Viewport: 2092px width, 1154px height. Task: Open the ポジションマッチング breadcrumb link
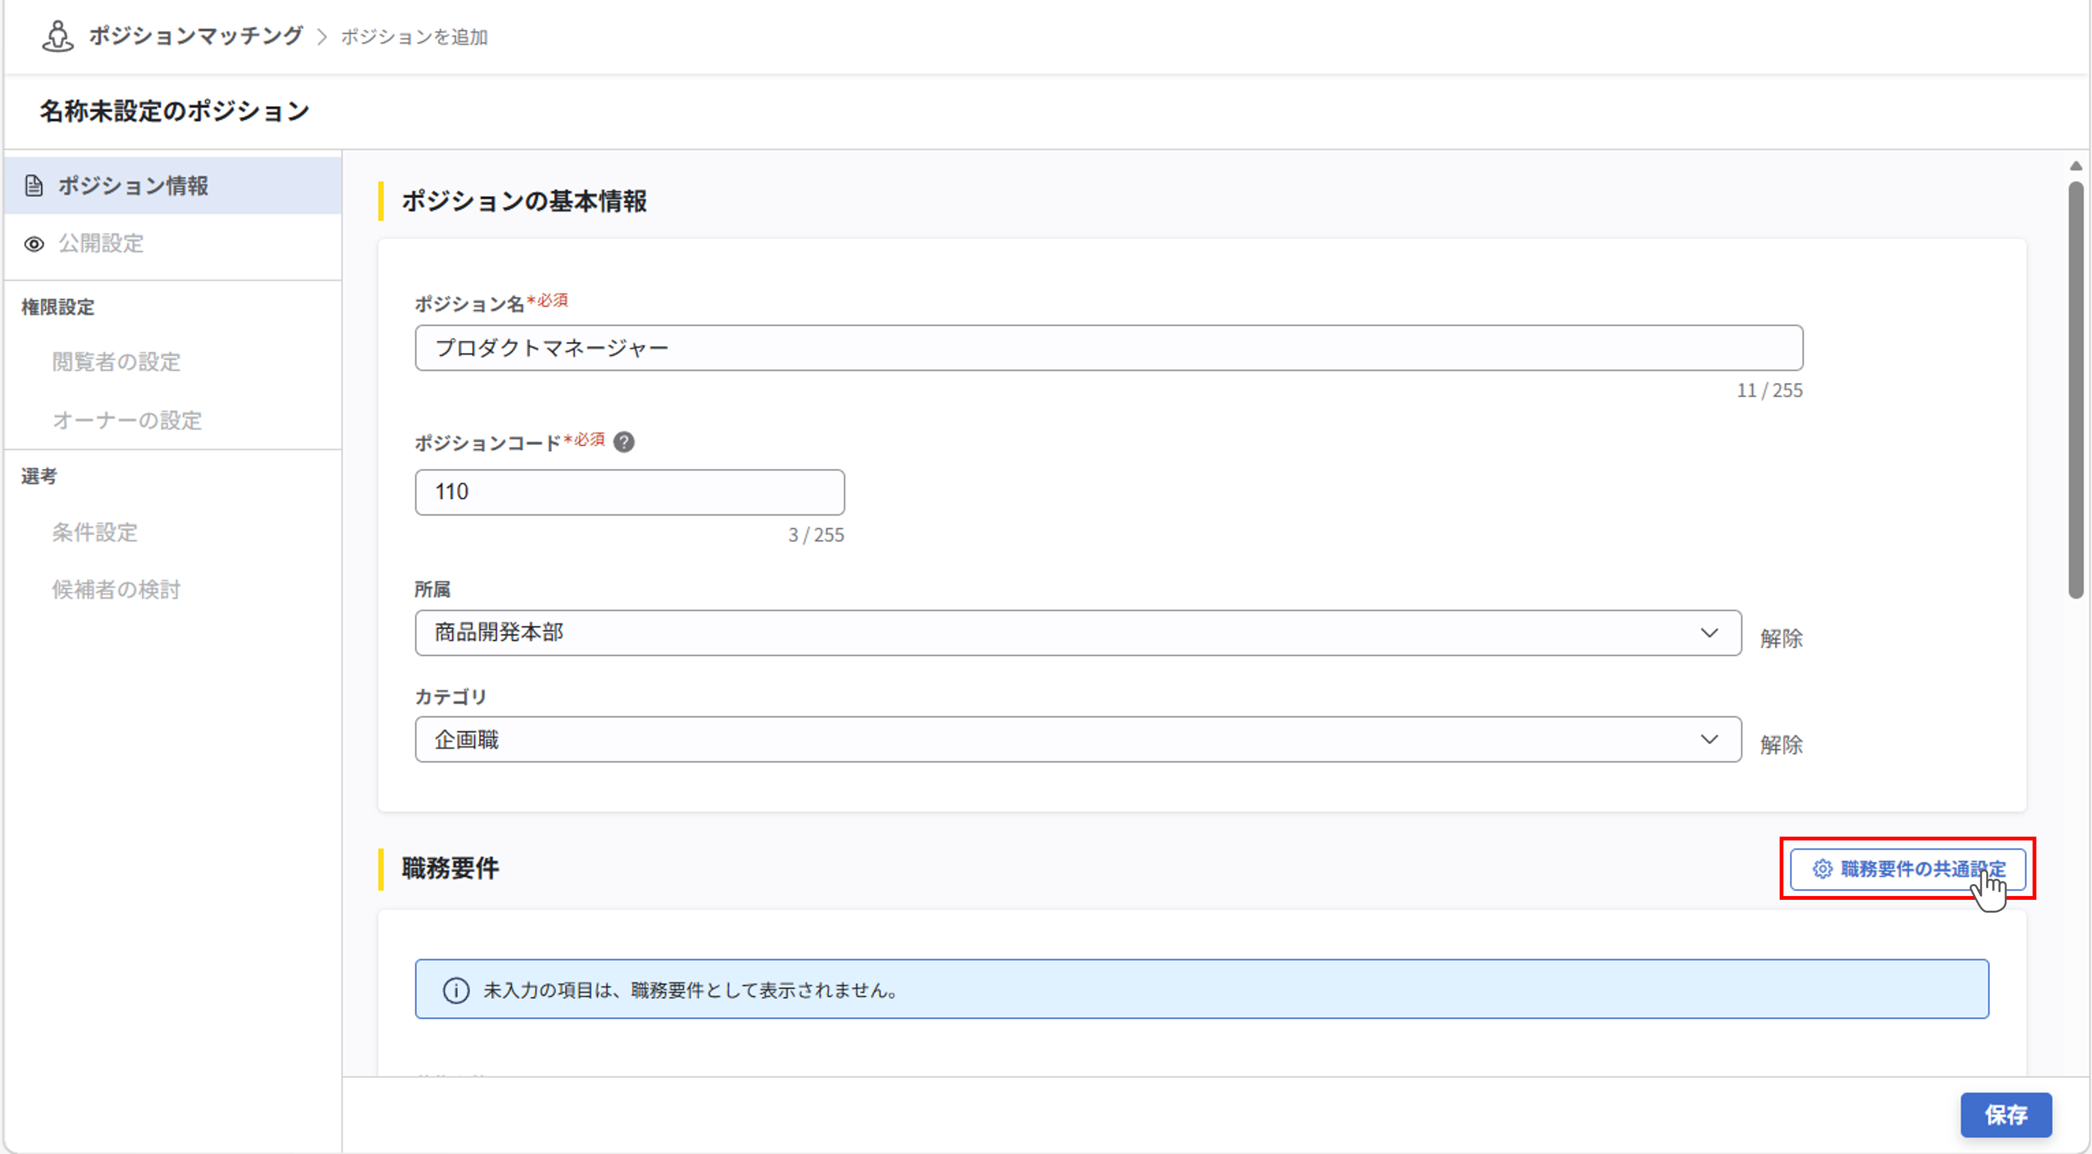[x=196, y=36]
